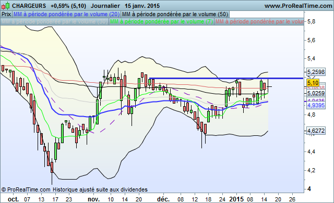Open the www.ProRealTime.com link

pyautogui.click(x=298, y=6)
